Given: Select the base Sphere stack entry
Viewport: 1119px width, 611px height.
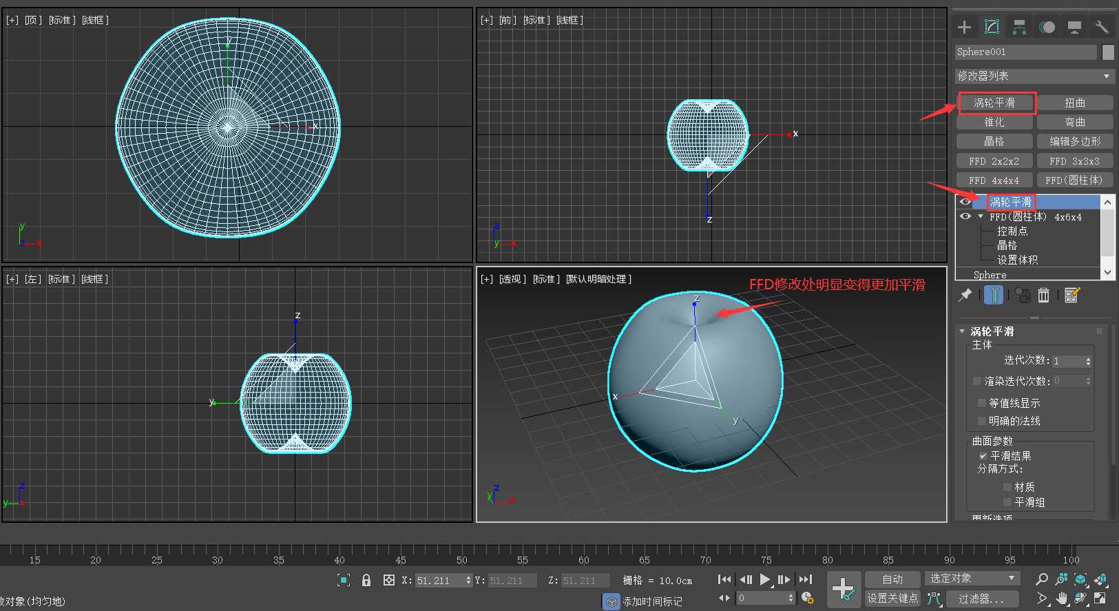Looking at the screenshot, I should click(990, 274).
